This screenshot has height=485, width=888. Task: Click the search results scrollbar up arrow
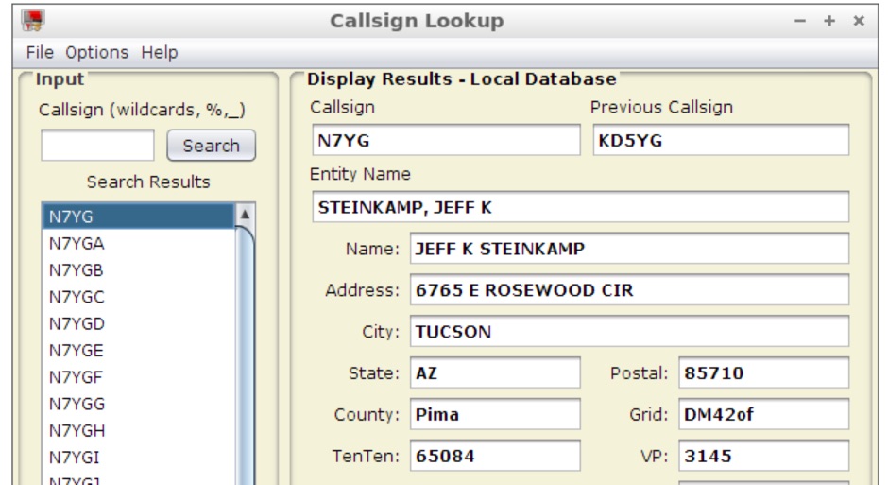click(245, 215)
